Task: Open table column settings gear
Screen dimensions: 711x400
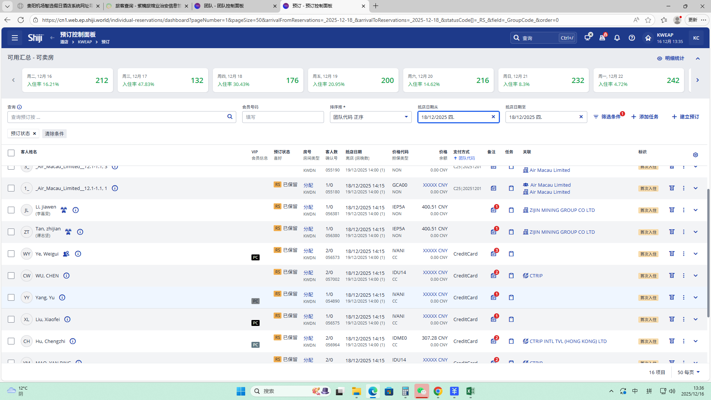Action: (695, 155)
